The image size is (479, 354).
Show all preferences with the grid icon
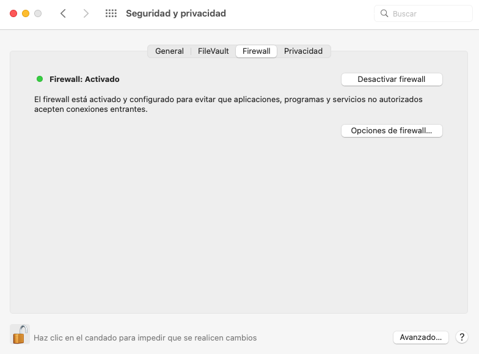point(111,13)
